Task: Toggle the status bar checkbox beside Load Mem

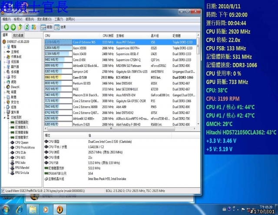Action: [x=3, y=191]
